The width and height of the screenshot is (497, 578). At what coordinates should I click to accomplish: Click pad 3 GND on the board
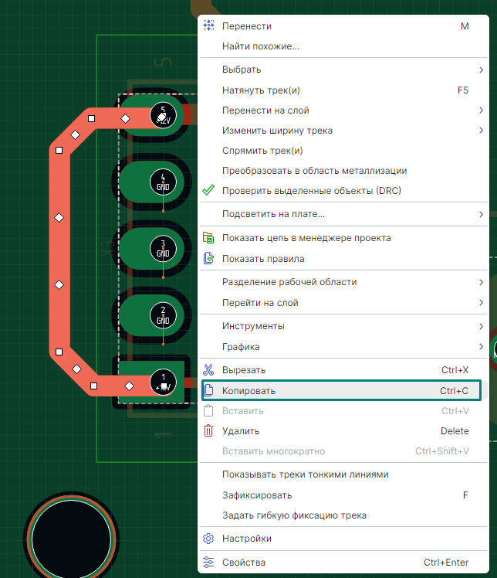tap(162, 249)
